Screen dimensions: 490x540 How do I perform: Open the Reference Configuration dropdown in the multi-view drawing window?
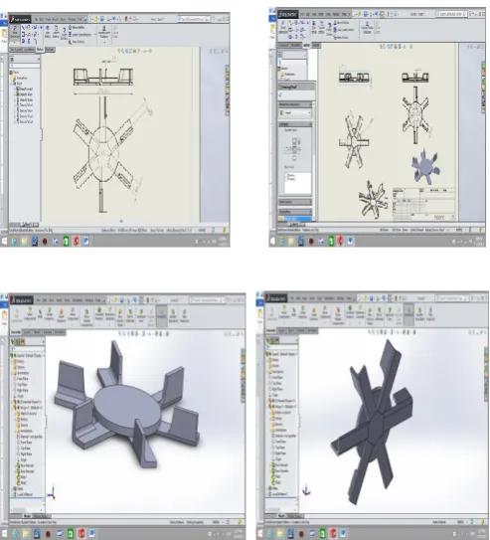[x=295, y=112]
